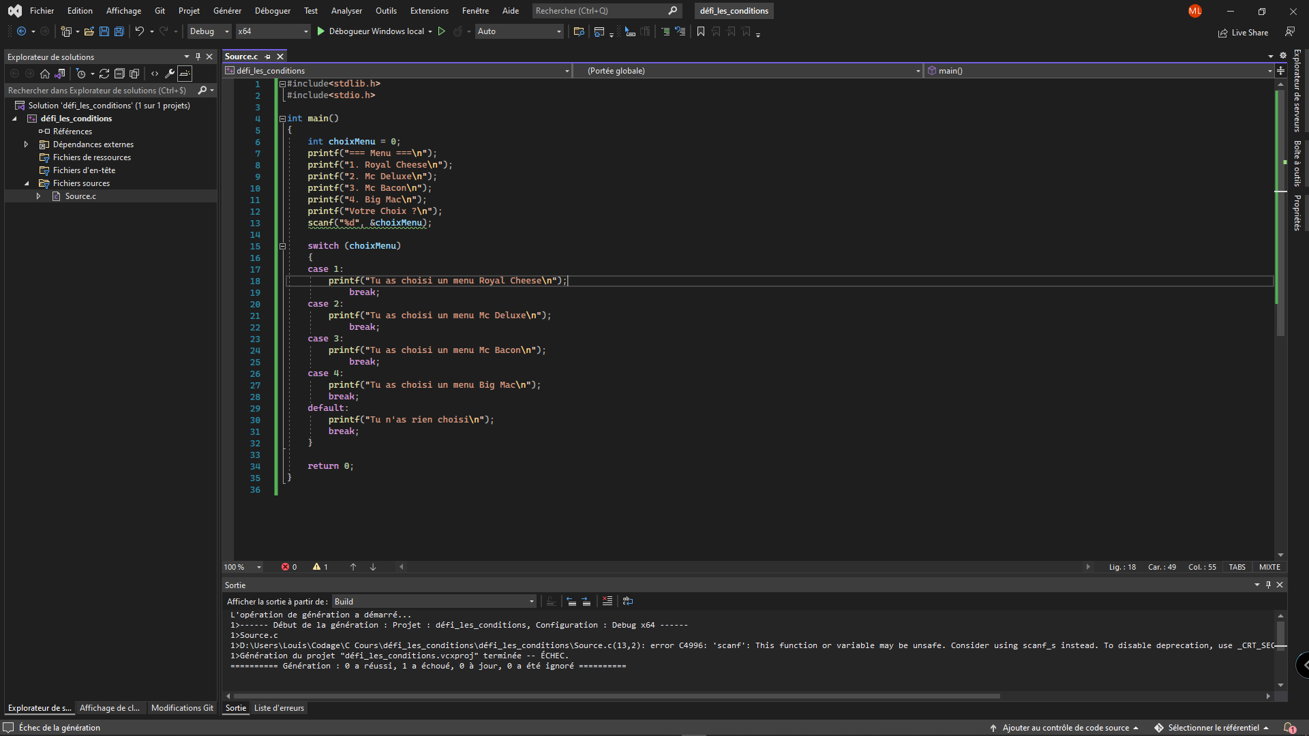Click the TABS indicator in editor status
This screenshot has width=1309, height=736.
click(x=1237, y=567)
